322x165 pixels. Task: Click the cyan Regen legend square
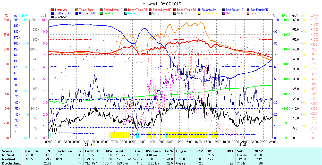[126, 13]
